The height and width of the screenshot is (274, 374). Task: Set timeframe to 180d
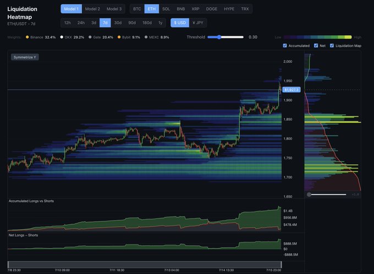pos(147,23)
